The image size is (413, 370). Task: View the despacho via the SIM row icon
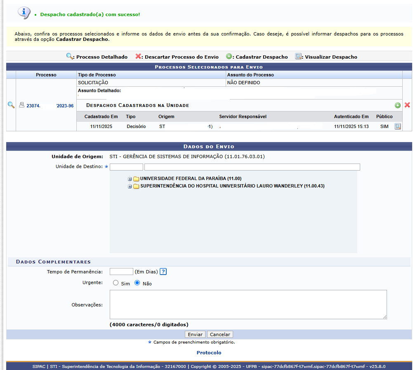pyautogui.click(x=398, y=126)
